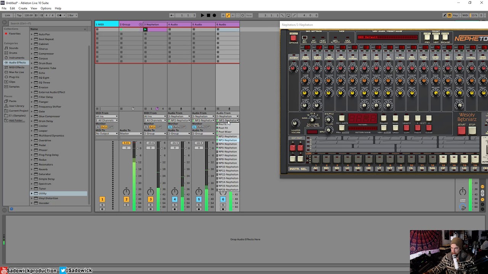Click Nepheton UNDO button

pos(395,128)
